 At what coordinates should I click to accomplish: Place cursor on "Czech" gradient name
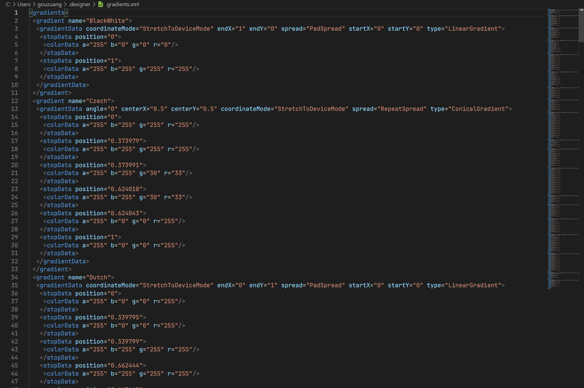pos(98,101)
